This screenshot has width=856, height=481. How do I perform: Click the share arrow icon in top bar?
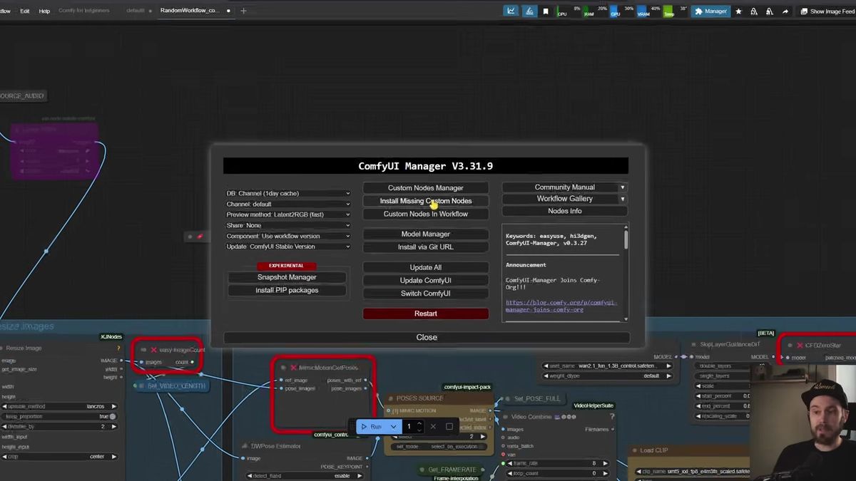pos(785,11)
